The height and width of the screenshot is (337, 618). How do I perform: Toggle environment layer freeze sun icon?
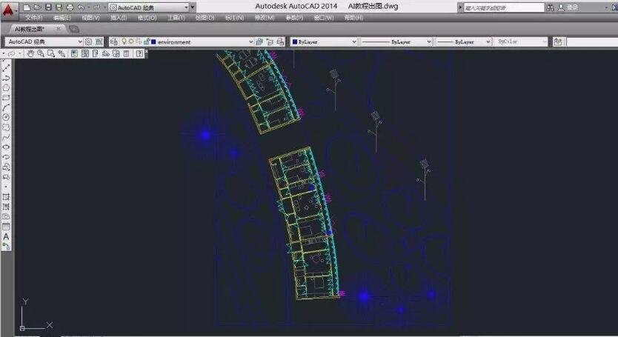coord(131,42)
